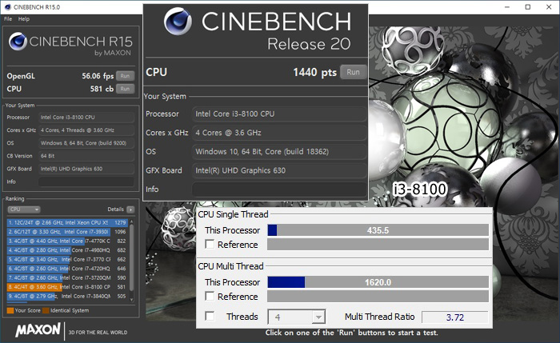Select ranking entry 4 Core i7-4980HQ
This screenshot has width=560, height=343.
[67, 250]
